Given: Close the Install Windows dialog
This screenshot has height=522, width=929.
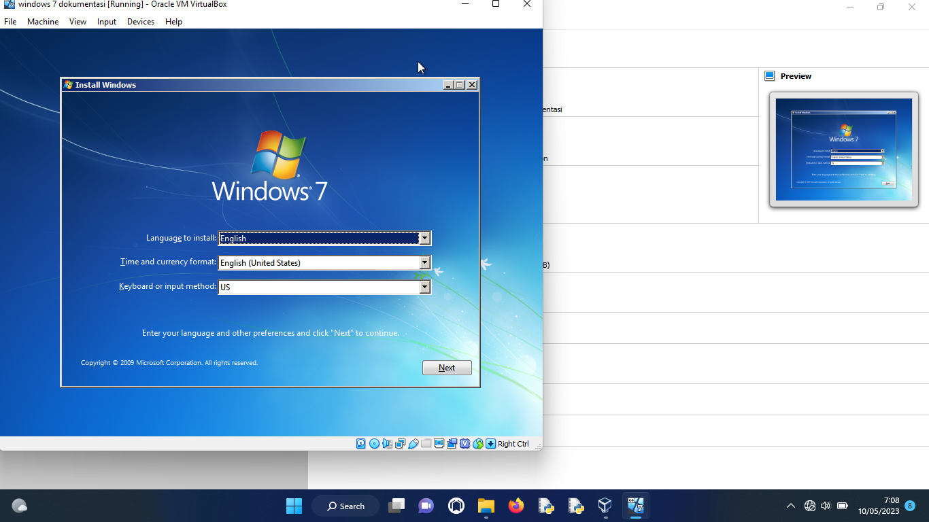Looking at the screenshot, I should (472, 85).
